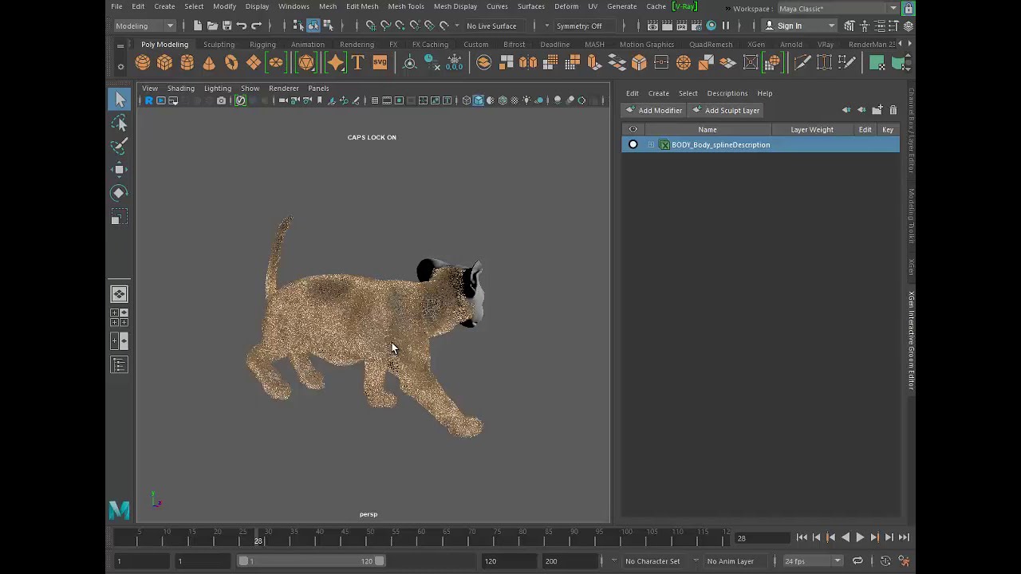Toggle use all lights bulb icon
1021x574 pixels.
(526, 100)
